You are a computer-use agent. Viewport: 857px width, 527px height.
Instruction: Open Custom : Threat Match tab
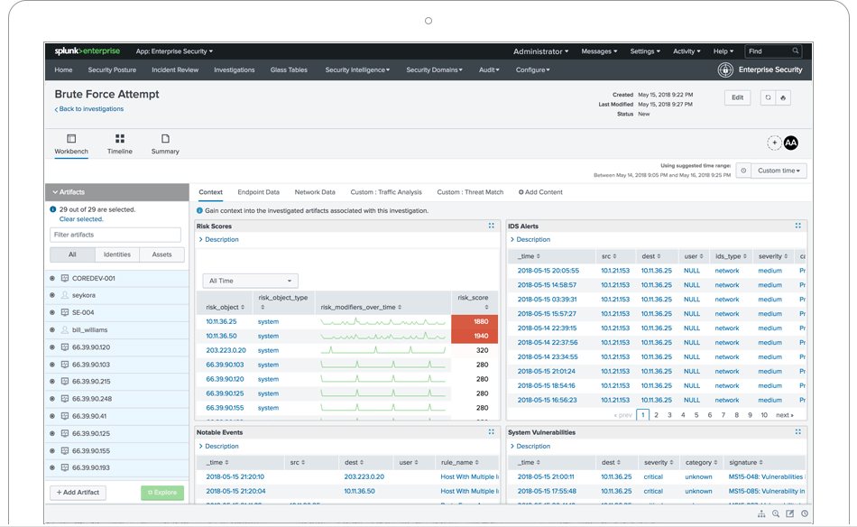pos(470,192)
